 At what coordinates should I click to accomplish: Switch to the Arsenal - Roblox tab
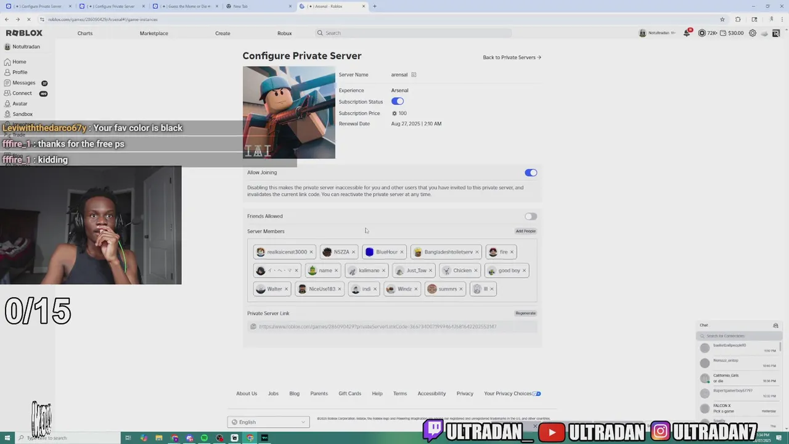click(332, 6)
